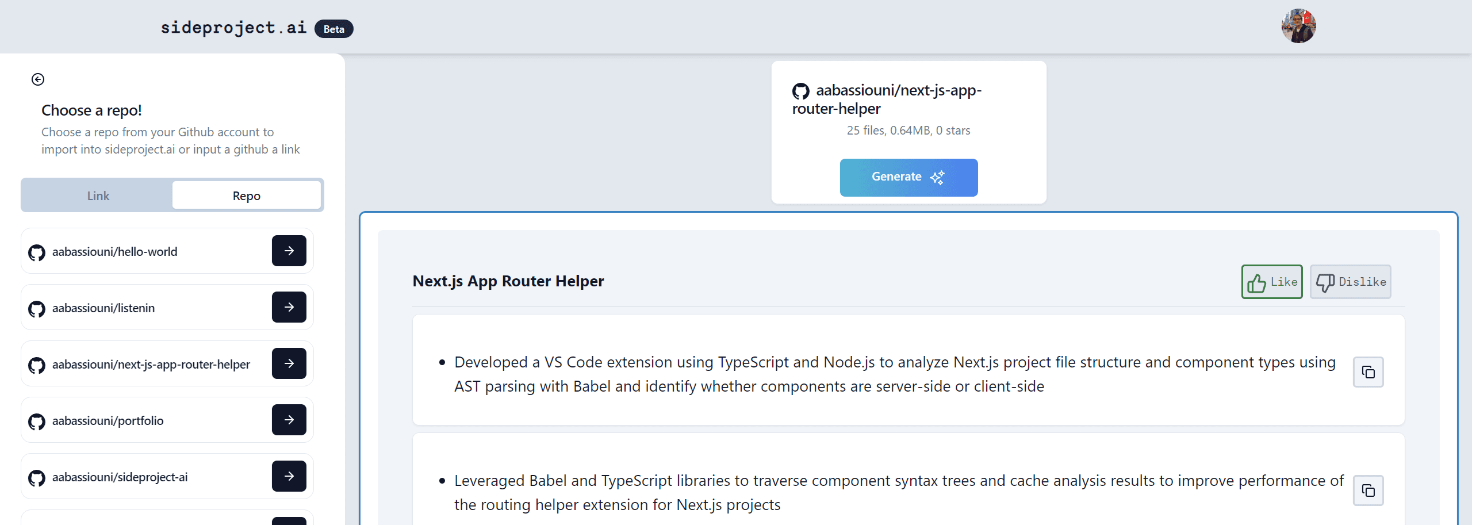Click the sideproject.ai logo
The image size is (1472, 525).
click(x=233, y=28)
